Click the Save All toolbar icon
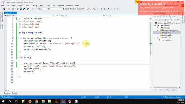Image resolution: width=185 pixels, height=104 pixels. click(24, 9)
